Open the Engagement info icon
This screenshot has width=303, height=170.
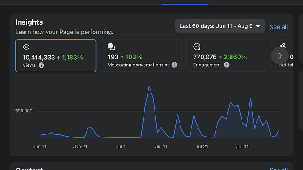(227, 65)
